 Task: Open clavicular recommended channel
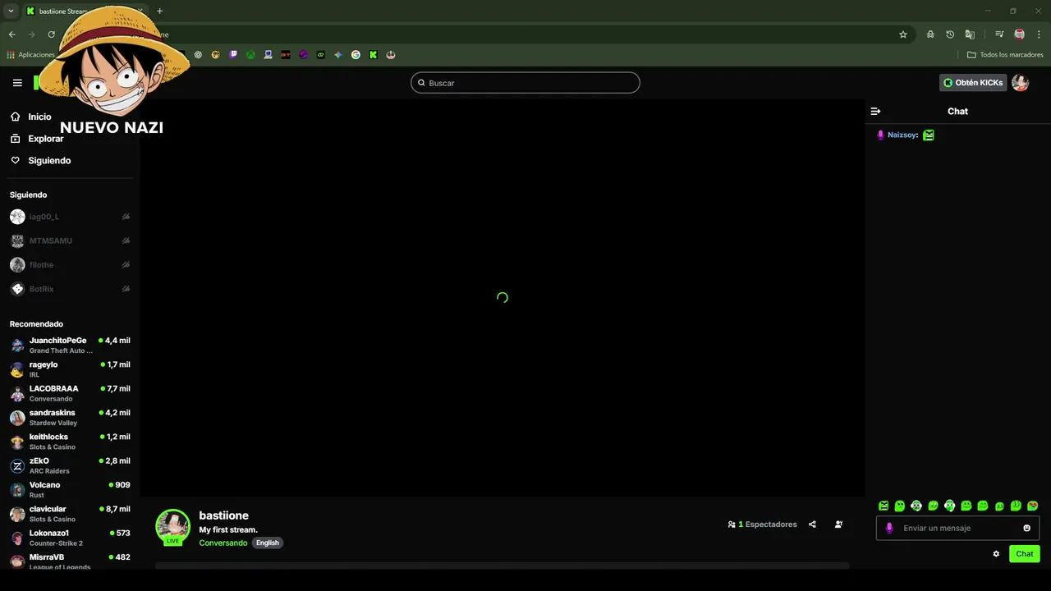click(x=71, y=514)
